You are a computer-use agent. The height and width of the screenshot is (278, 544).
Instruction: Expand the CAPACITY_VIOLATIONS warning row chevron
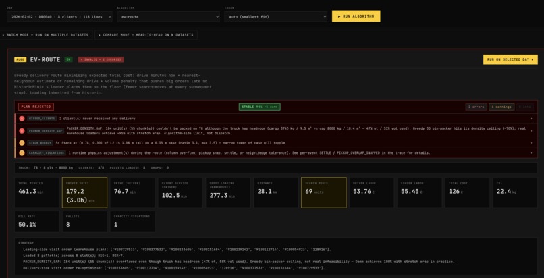[531, 153]
